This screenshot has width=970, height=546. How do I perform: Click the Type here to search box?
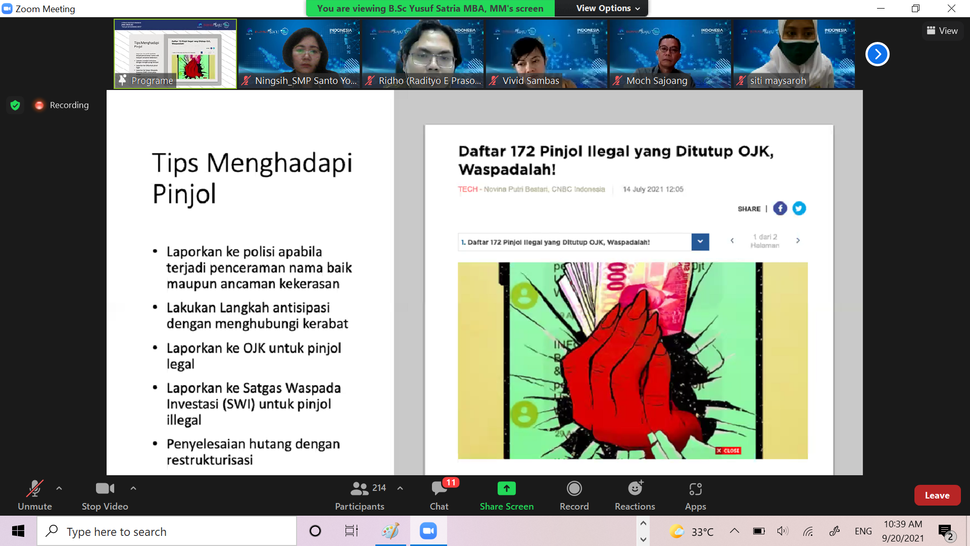[167, 531]
